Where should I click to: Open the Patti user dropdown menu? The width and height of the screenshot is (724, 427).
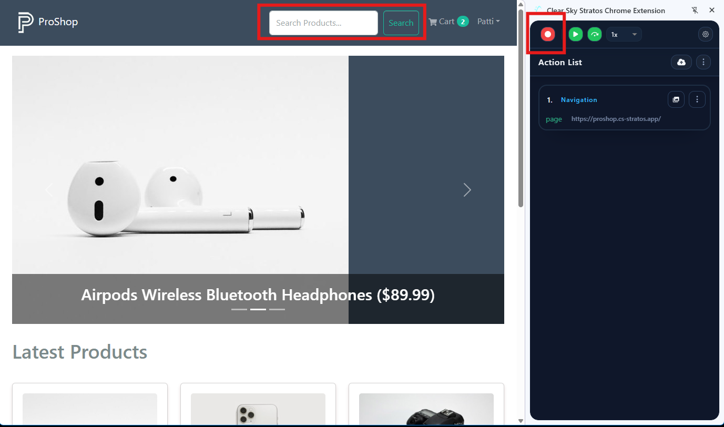tap(488, 22)
